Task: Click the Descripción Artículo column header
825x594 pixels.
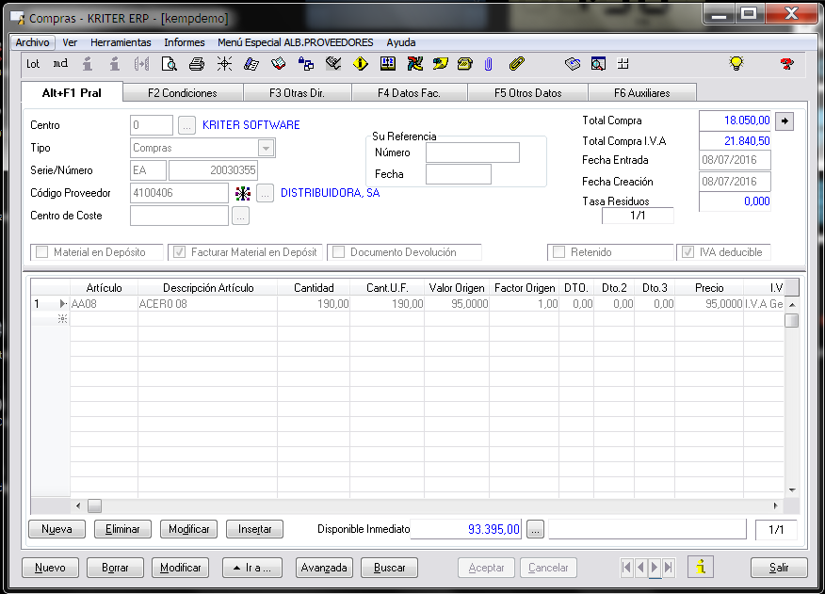Action: click(208, 288)
